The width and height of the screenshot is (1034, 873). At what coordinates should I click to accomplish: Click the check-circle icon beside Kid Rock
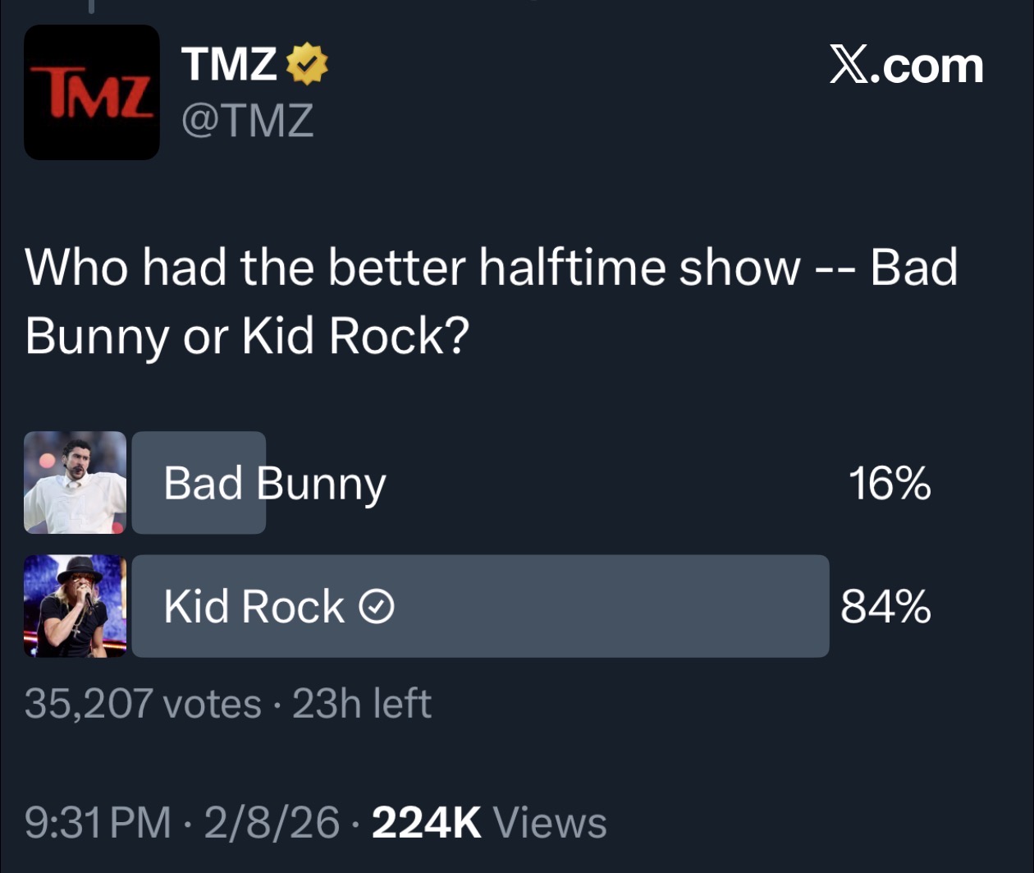tap(377, 607)
